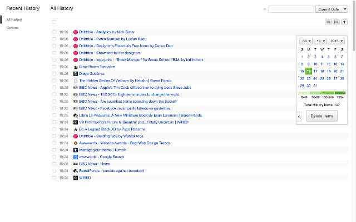The image size is (356, 222).
Task: Select day 21 in the calendar
Action: tap(342, 72)
